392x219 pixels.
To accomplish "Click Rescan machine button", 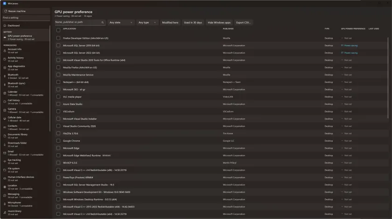I will [x=26, y=11].
